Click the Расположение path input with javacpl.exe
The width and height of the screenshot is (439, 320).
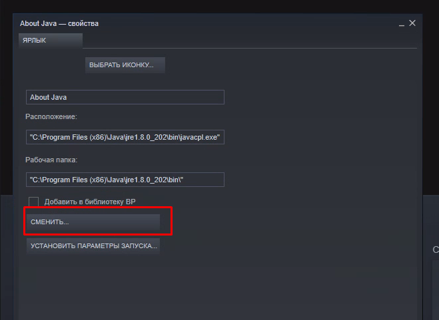click(x=125, y=138)
